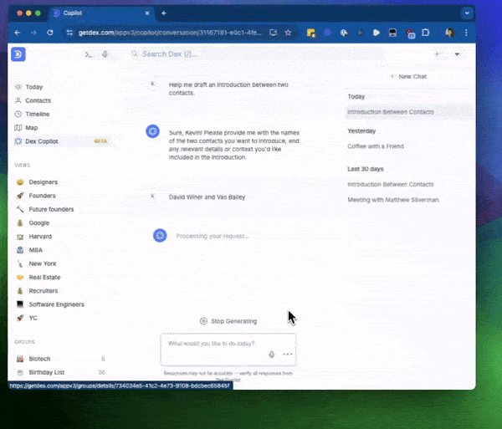Open the Coffee with a Friend chat
This screenshot has height=429, width=502.
click(376, 146)
